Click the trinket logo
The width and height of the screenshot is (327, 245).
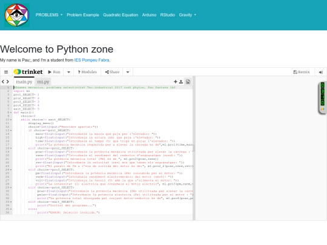coord(28,72)
